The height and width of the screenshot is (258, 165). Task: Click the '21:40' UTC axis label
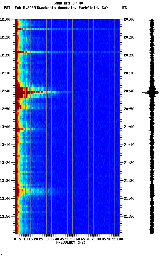(129, 199)
